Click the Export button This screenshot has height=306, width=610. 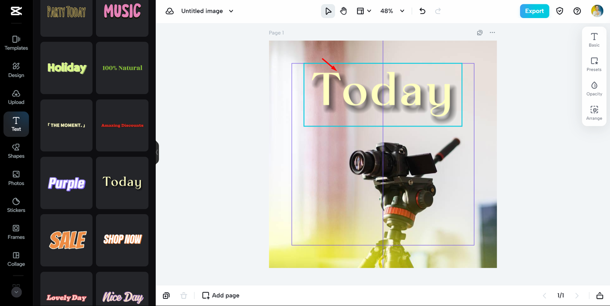[534, 11]
